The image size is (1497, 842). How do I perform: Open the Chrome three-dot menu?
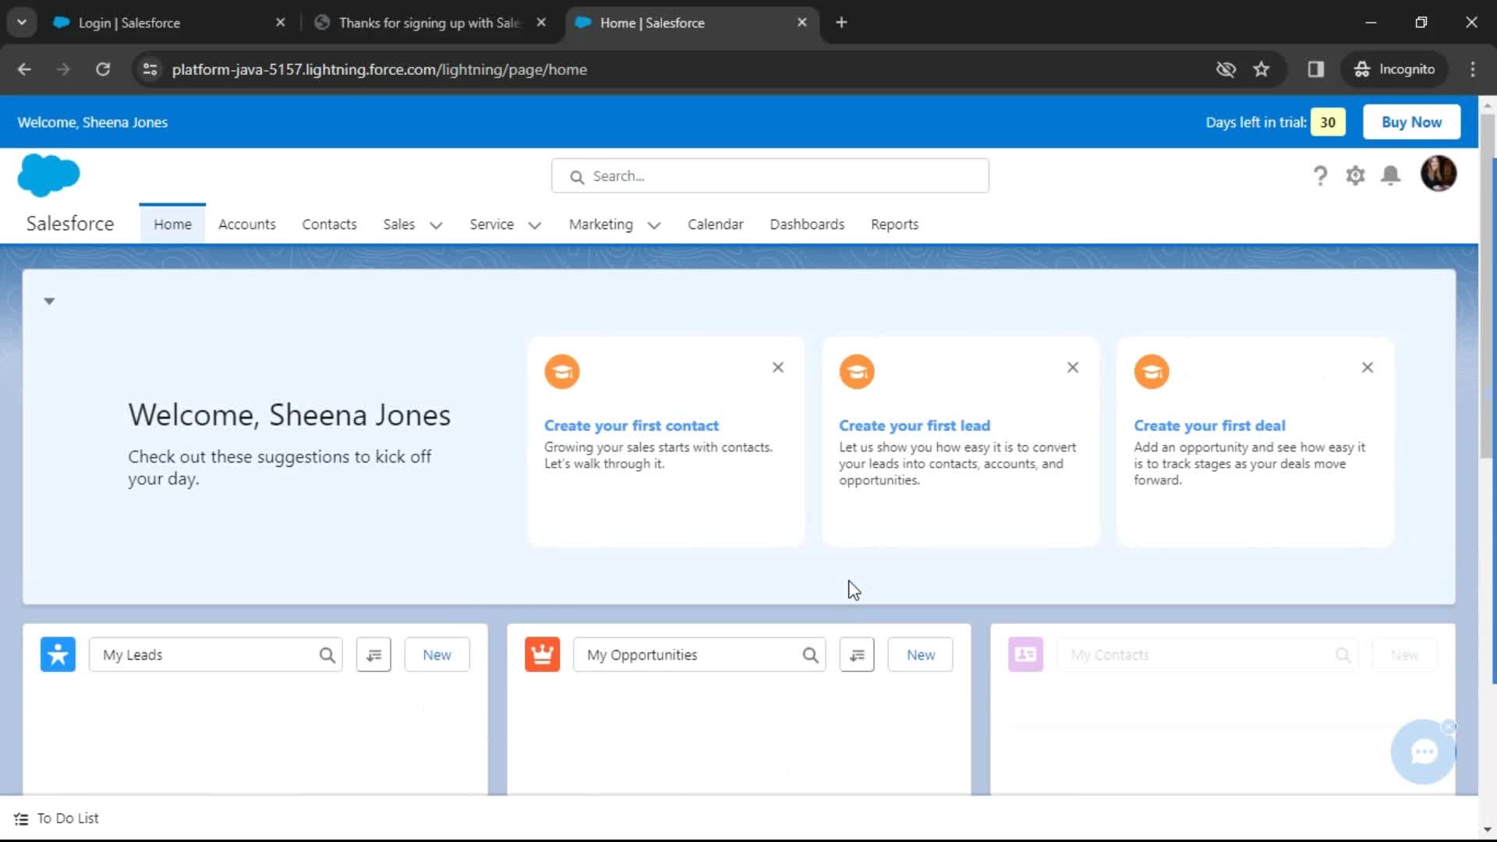1473,69
